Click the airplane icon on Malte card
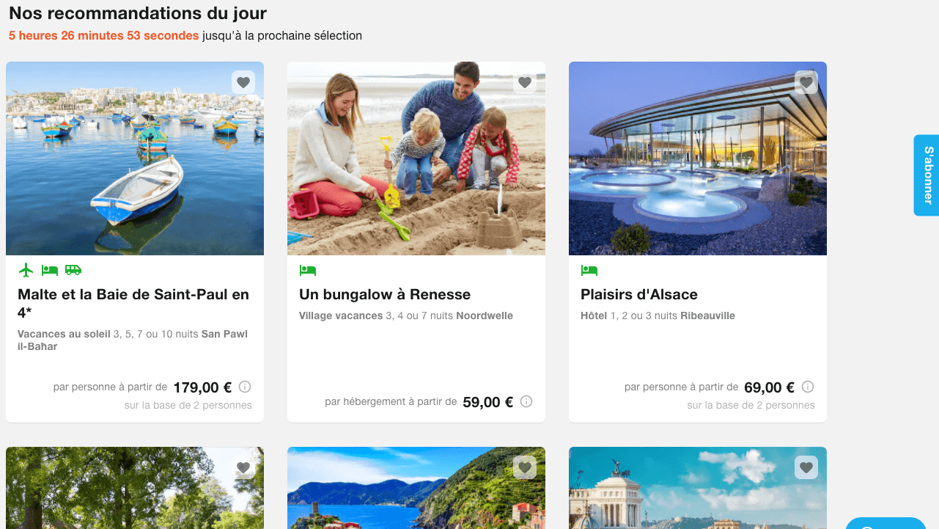939x529 pixels. (26, 270)
